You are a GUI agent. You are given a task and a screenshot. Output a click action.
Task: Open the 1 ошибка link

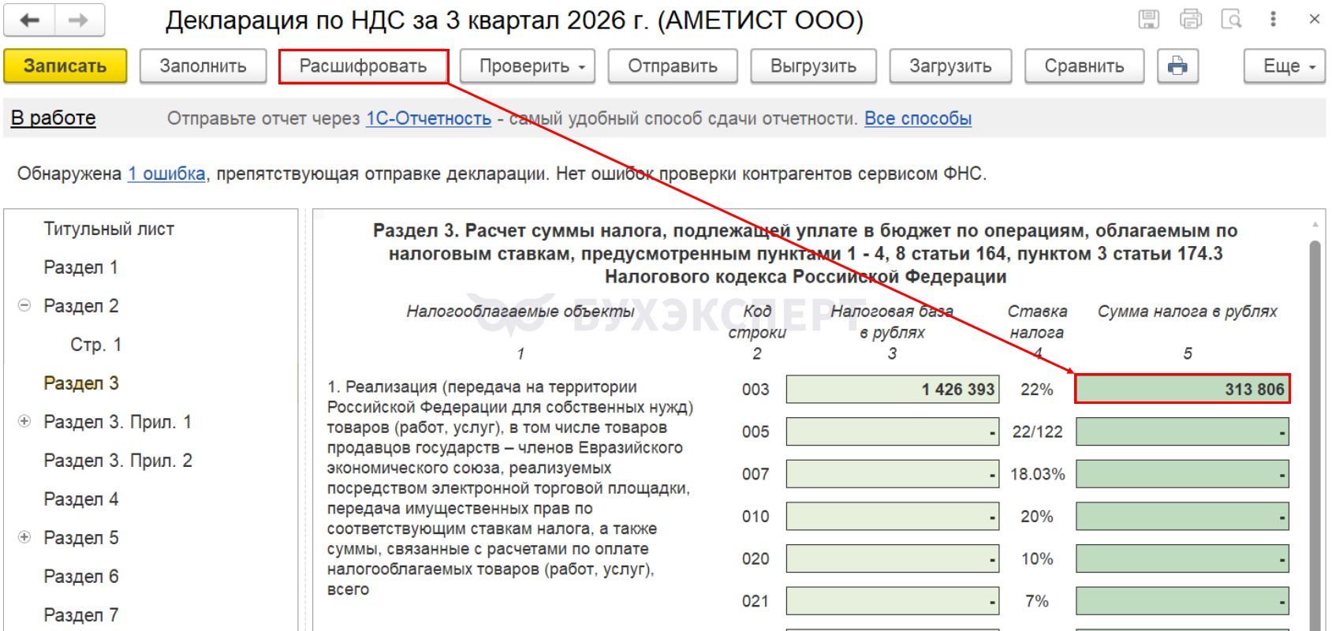[x=166, y=174]
